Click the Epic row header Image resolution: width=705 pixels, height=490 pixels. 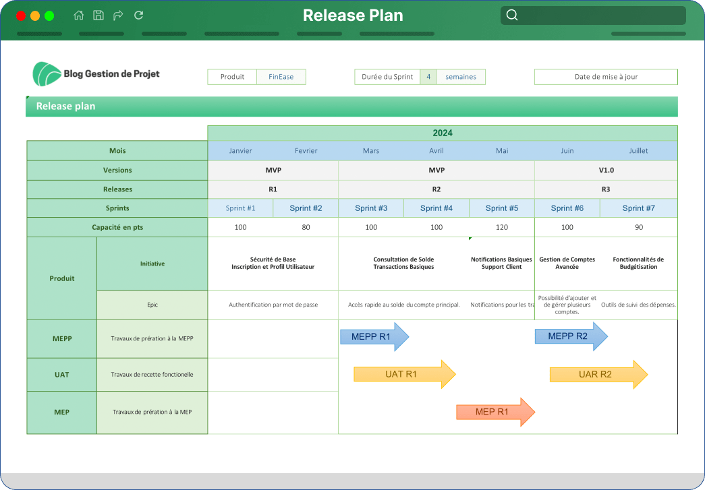pyautogui.click(x=152, y=305)
